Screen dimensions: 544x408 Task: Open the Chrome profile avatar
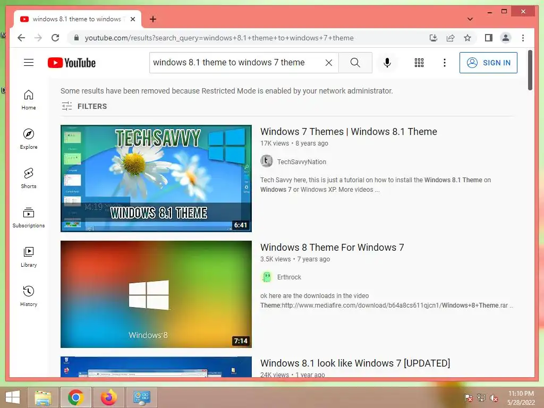tap(506, 38)
